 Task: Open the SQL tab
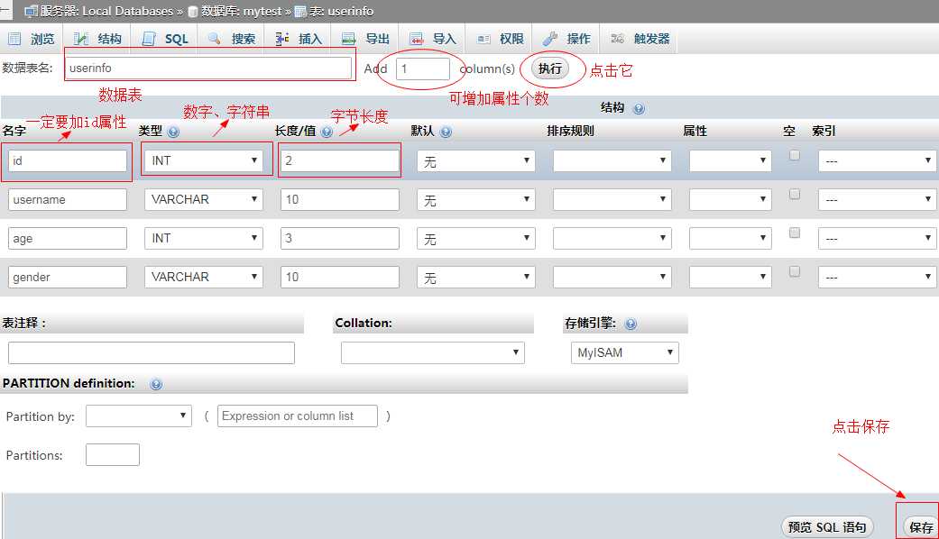tap(165, 39)
